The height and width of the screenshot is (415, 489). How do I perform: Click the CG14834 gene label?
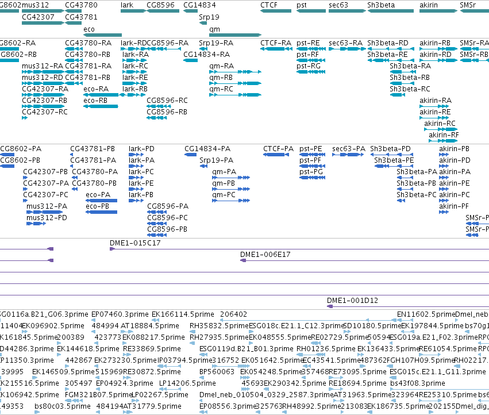pyautogui.click(x=199, y=5)
